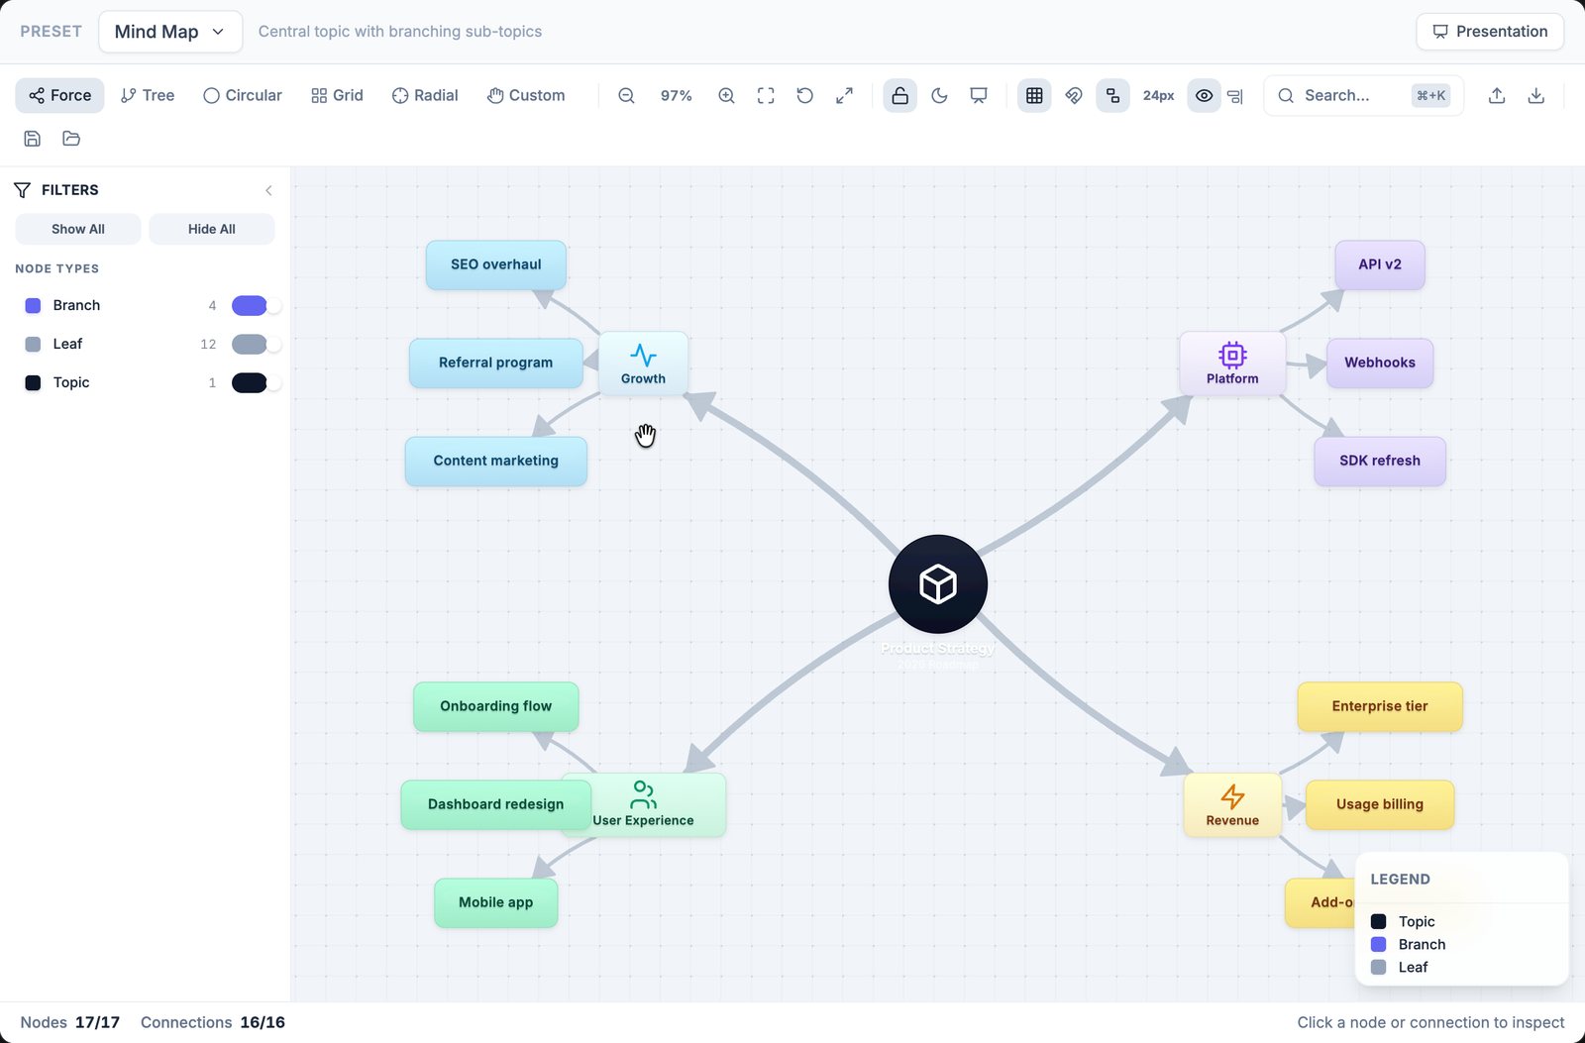This screenshot has height=1043, width=1585.
Task: Click the download icon
Action: (x=1536, y=95)
